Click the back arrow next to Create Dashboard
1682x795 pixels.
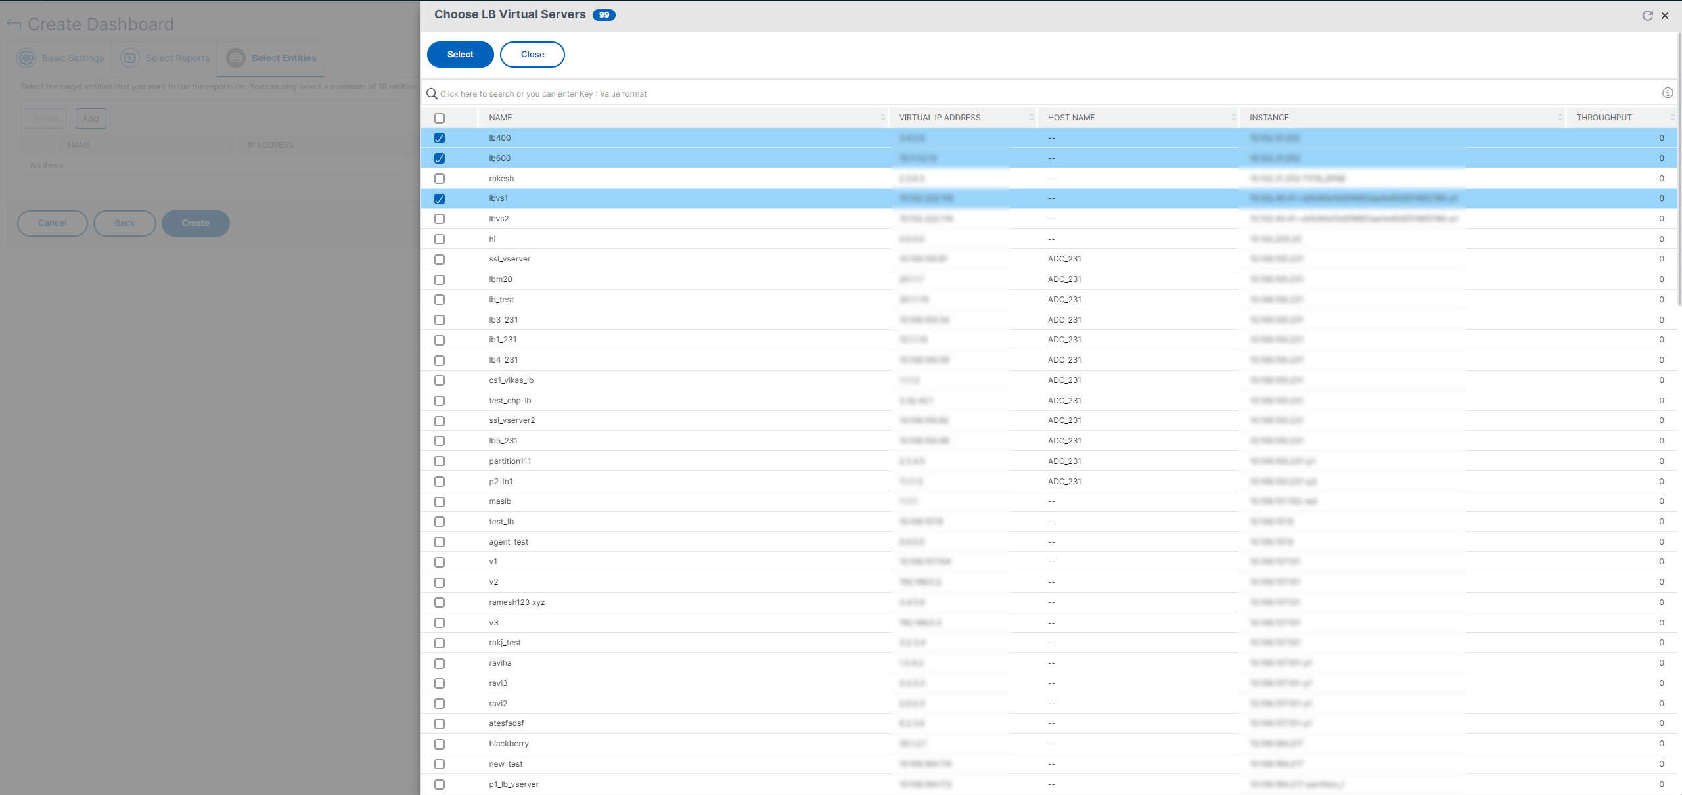[x=14, y=24]
